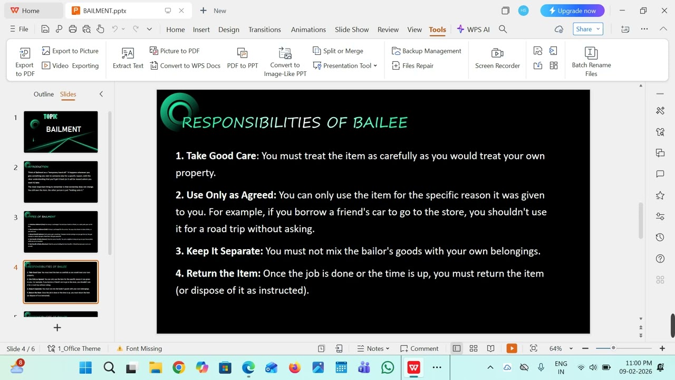Collapse the ribbon with the top-right chevron

point(663,29)
